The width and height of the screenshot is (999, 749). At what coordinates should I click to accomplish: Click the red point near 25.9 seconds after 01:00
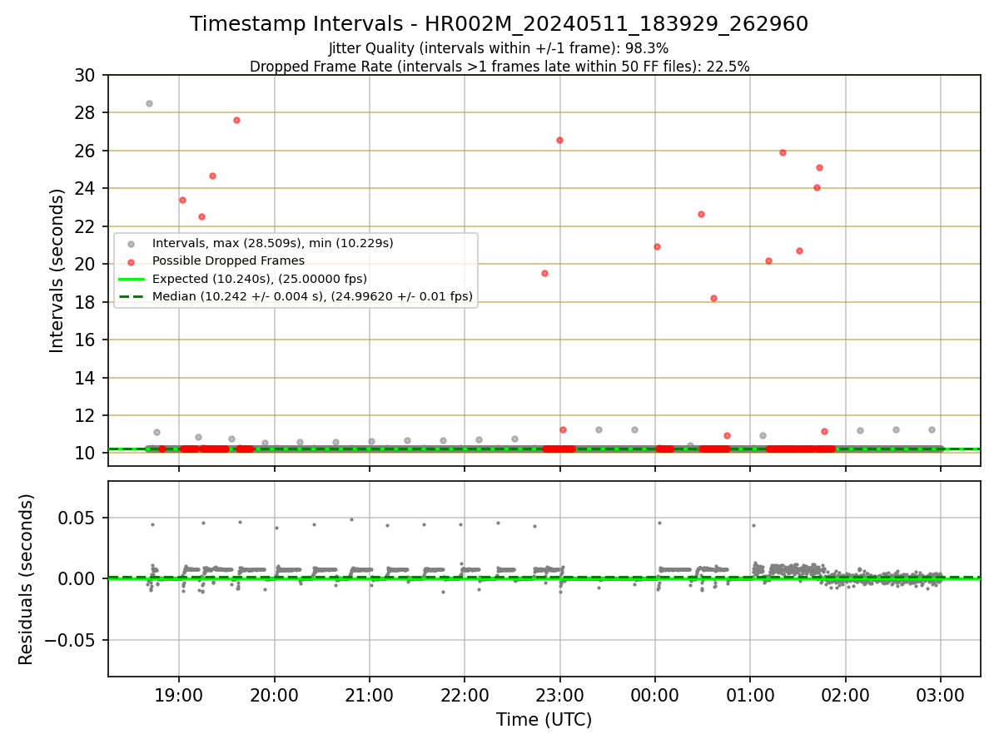[783, 152]
